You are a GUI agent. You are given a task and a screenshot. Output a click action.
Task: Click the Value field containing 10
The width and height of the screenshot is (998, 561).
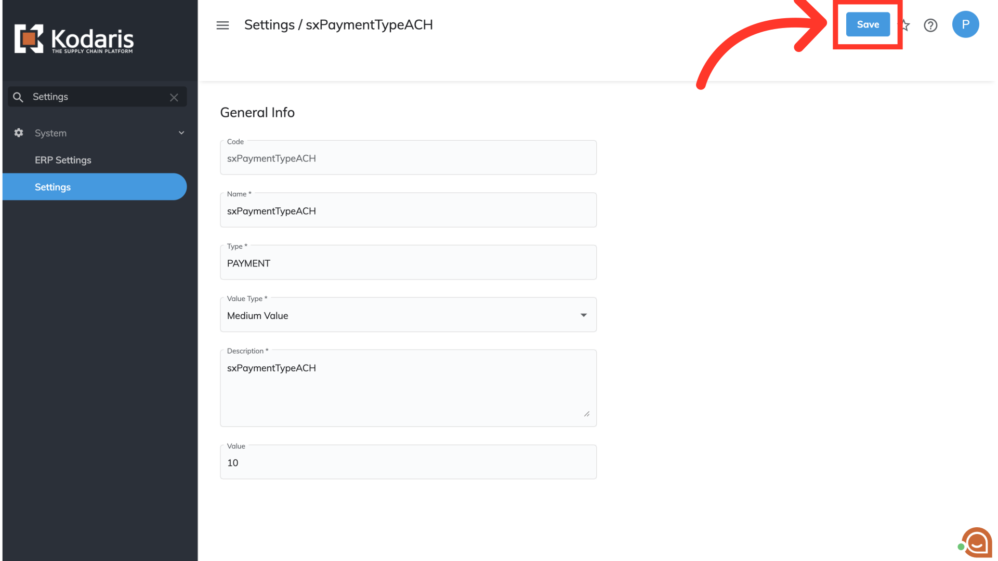pyautogui.click(x=408, y=463)
